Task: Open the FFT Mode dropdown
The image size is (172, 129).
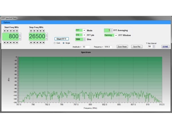Action: pyautogui.click(x=84, y=30)
